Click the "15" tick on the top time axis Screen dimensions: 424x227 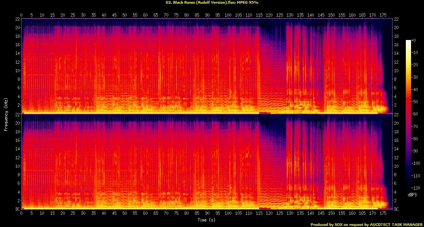click(52, 15)
